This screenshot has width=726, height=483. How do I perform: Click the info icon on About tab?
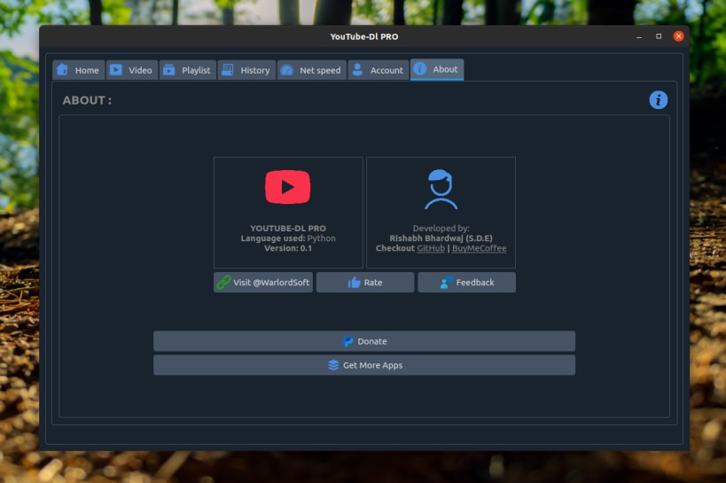[x=420, y=68]
